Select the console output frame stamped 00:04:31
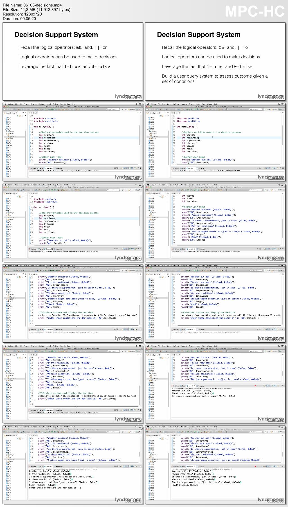This screenshot has height=507, width=288. point(73,465)
